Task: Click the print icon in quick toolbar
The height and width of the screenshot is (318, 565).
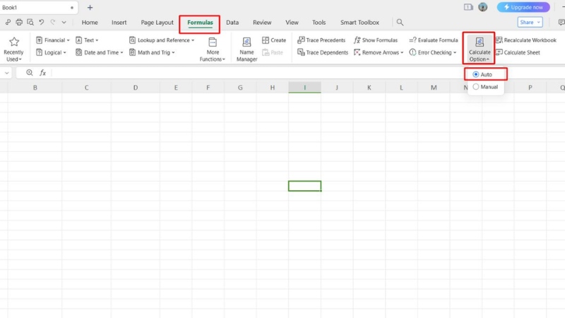Action: tap(19, 23)
